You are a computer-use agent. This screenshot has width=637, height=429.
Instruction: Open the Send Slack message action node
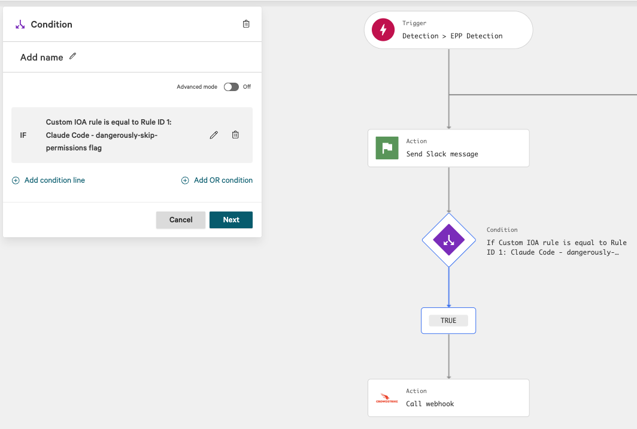tap(448, 148)
